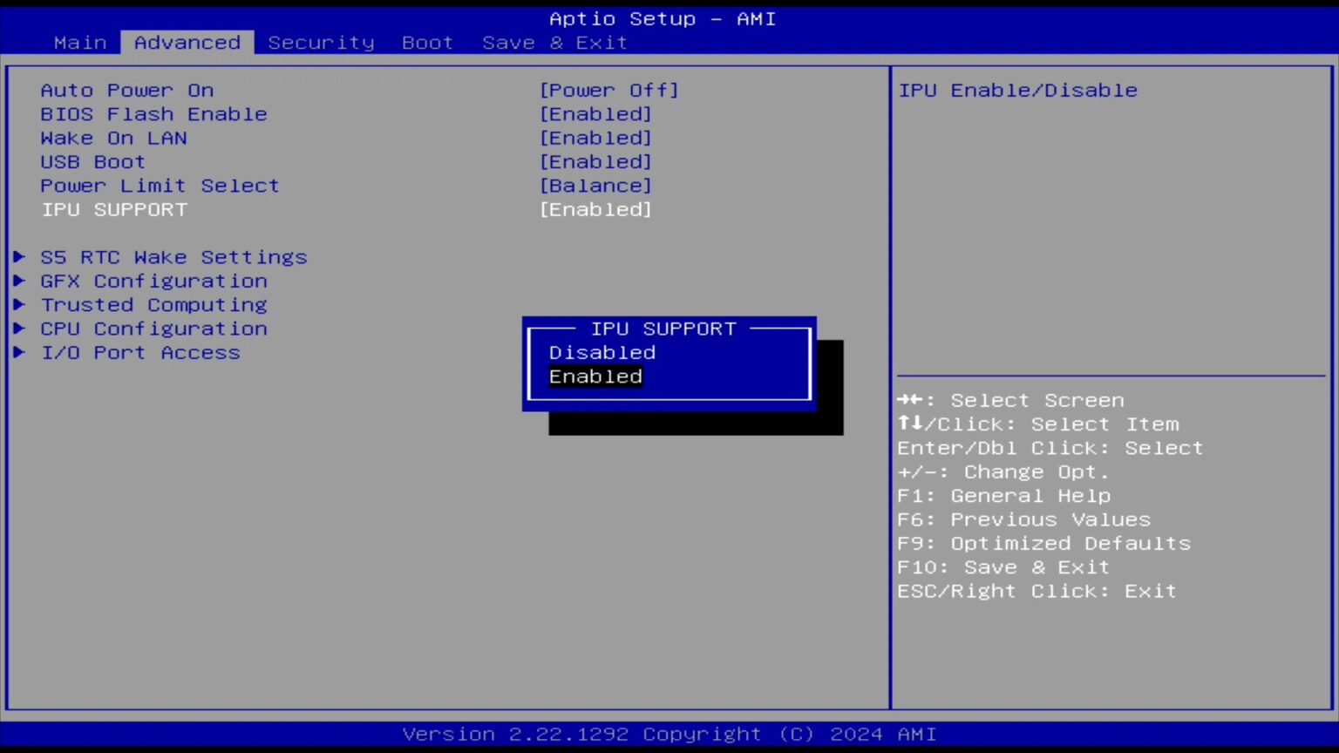Change the USB Boot Enabled setting
The width and height of the screenshot is (1339, 753).
pos(595,162)
